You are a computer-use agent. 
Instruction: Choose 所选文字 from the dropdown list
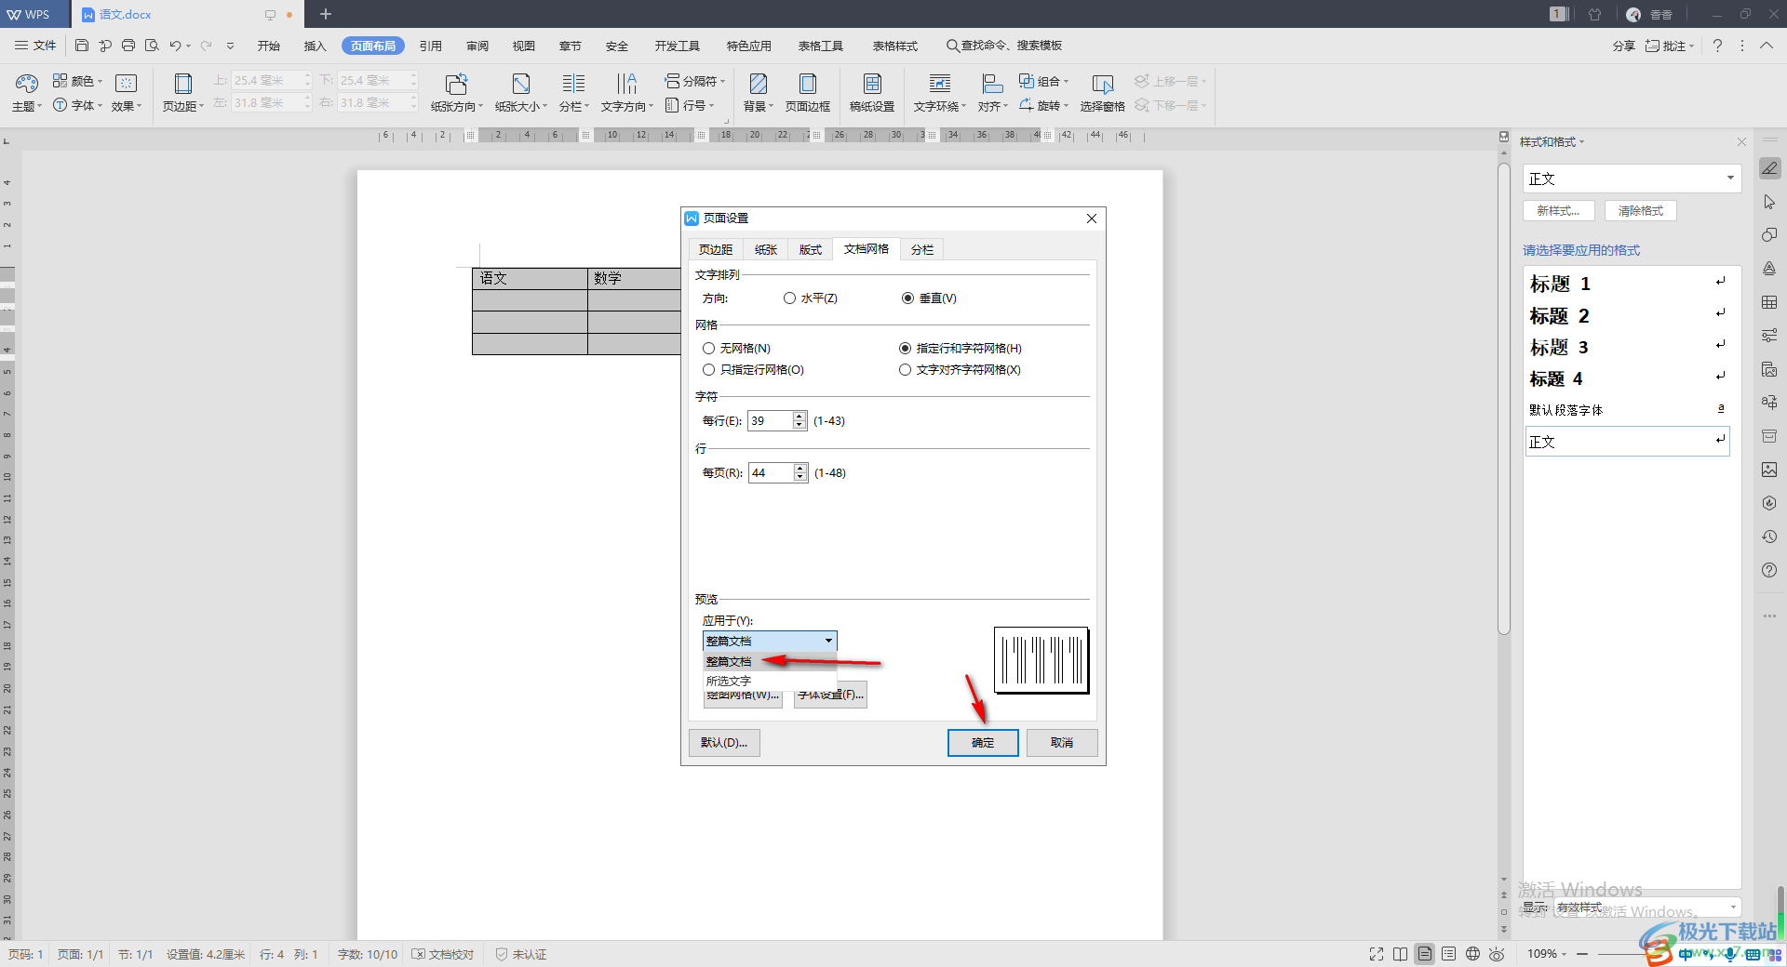click(x=770, y=682)
